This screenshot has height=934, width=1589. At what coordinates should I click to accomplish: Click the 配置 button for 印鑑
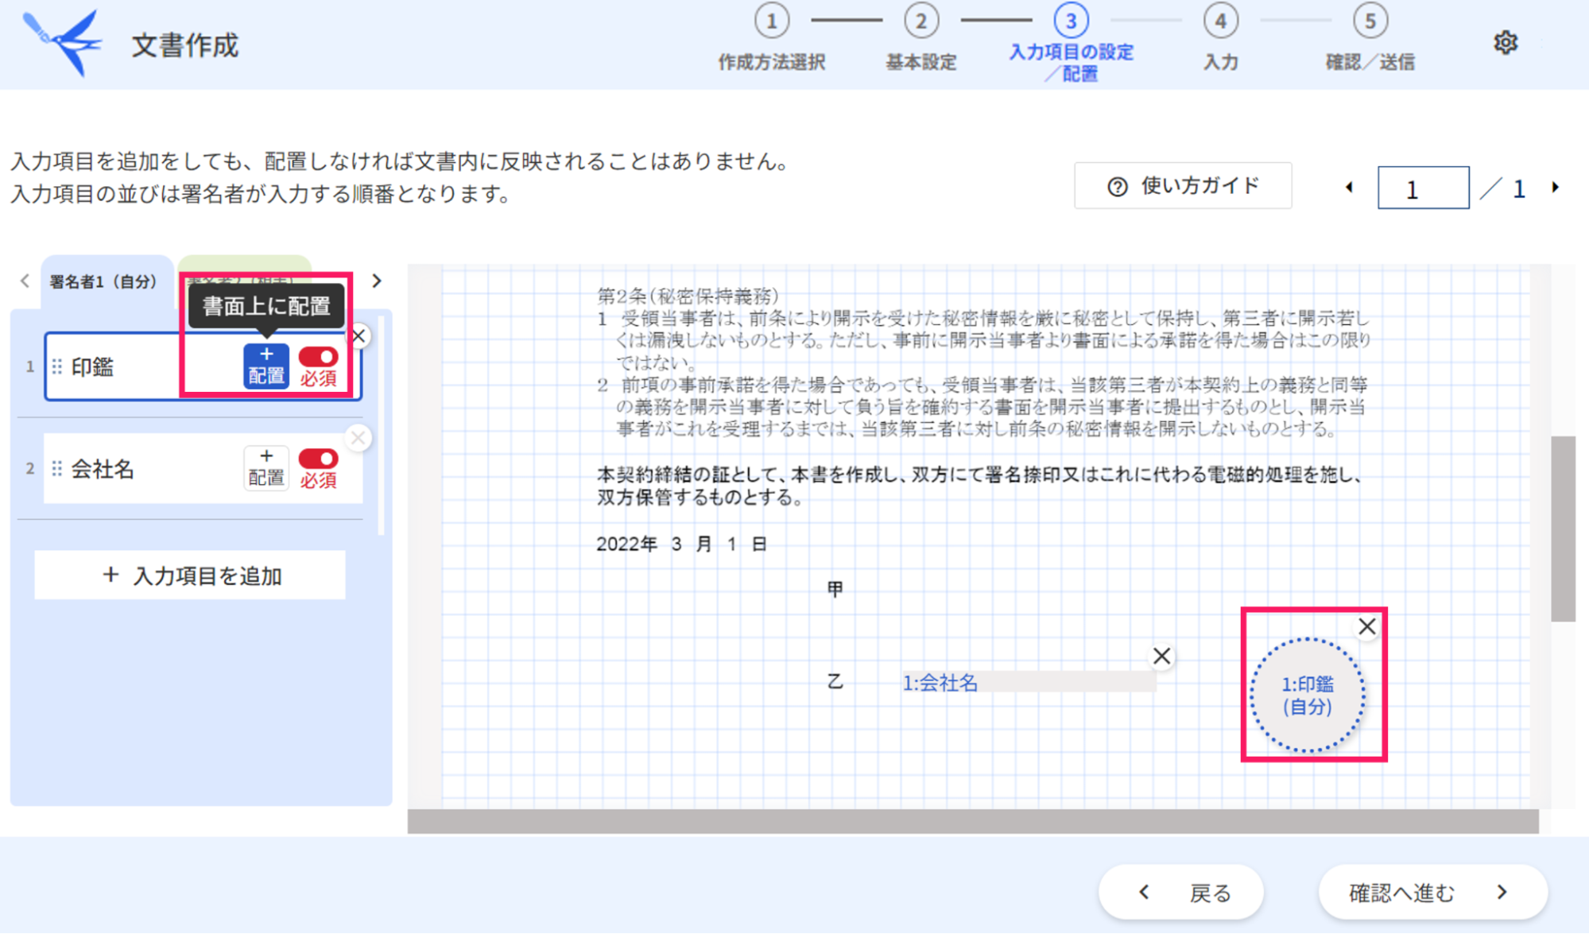pyautogui.click(x=266, y=366)
